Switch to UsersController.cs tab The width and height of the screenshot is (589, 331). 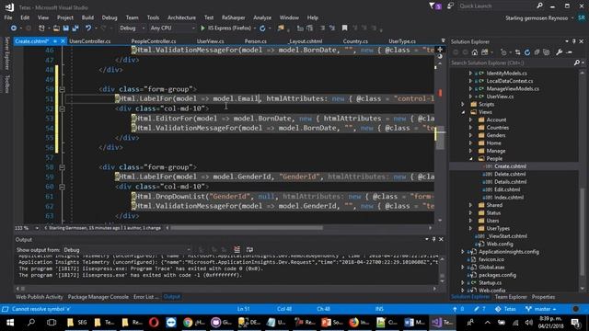point(90,41)
